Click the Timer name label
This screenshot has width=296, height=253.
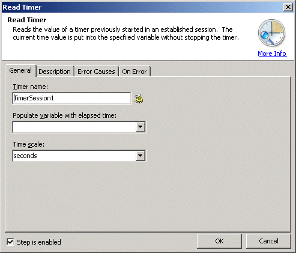(x=31, y=87)
